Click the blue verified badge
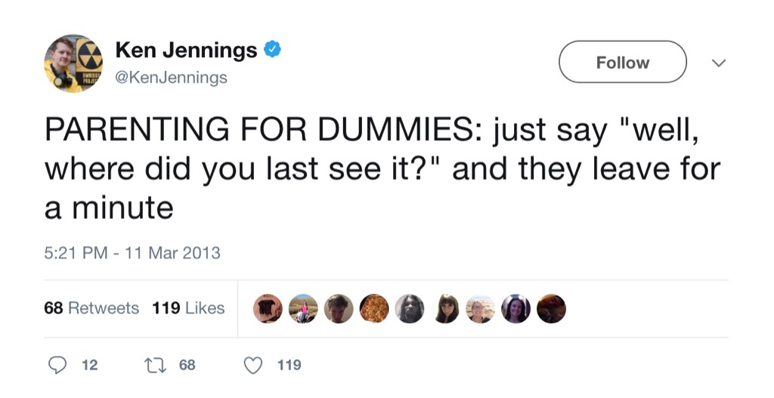 273,50
